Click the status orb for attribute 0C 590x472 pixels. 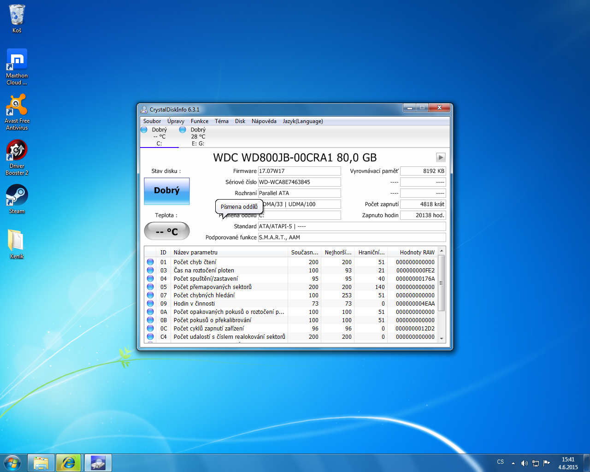click(x=150, y=328)
